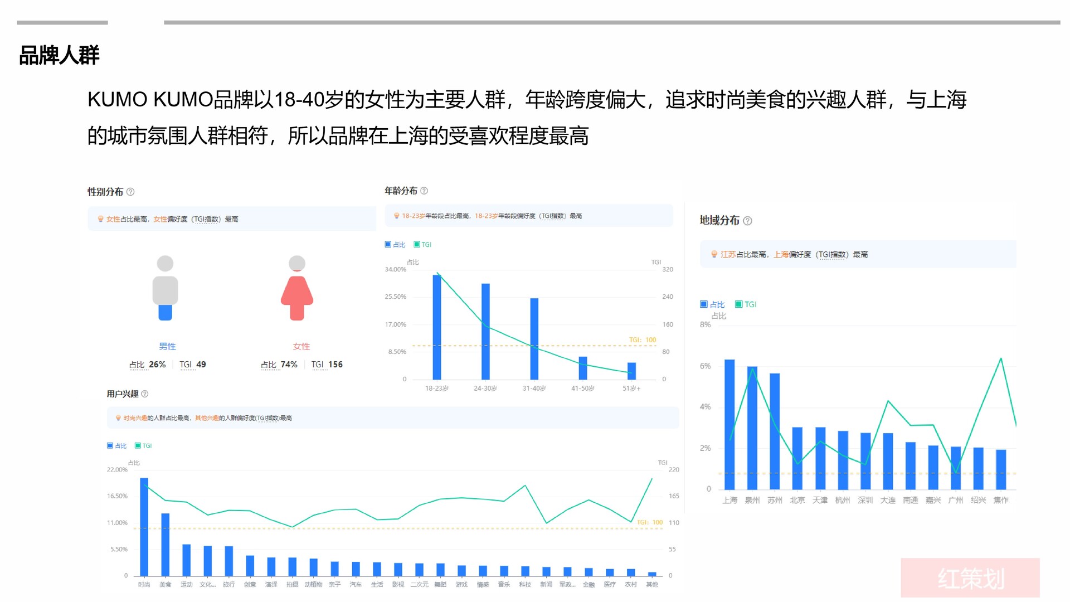Click 旅行 label on interest axis

pos(229,584)
